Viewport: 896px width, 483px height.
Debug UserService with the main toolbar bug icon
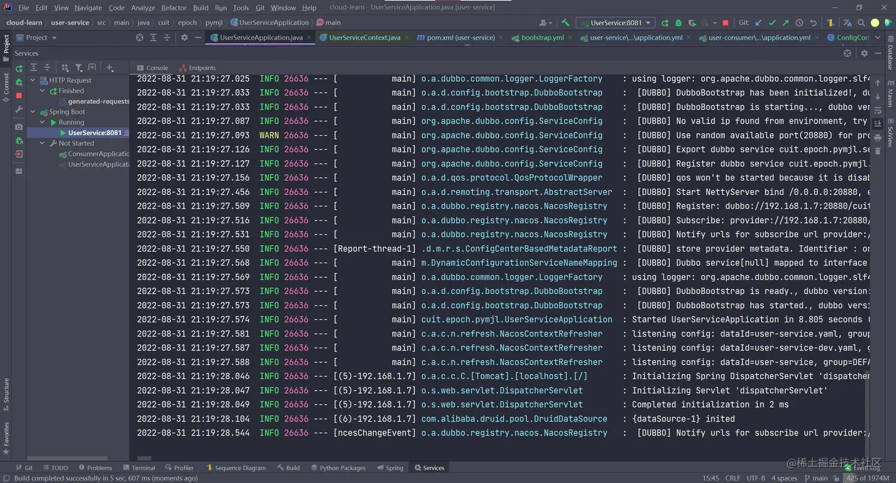coord(679,23)
